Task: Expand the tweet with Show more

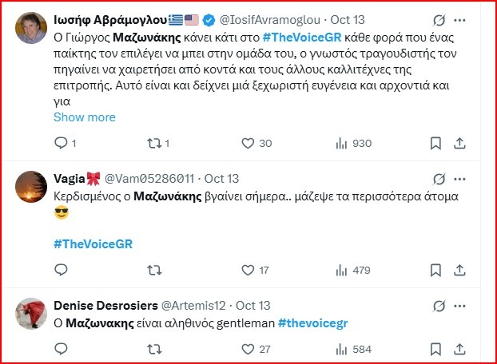Action: [84, 117]
